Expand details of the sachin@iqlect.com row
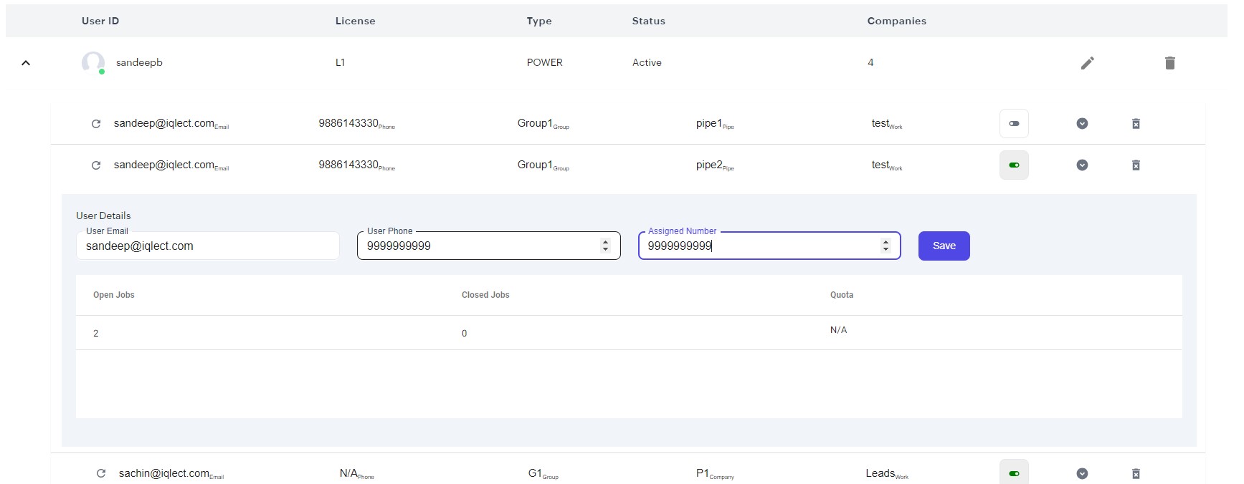Image resolution: width=1244 pixels, height=484 pixels. (1082, 473)
